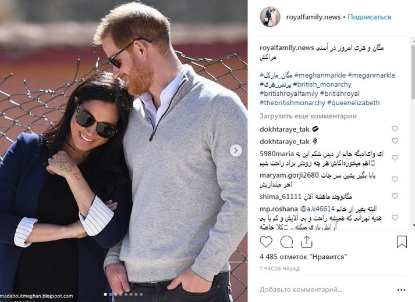415x302 pixels.
Task: Save the post with the bookmark icon
Action: [402, 242]
